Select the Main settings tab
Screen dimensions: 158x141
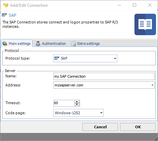[x=17, y=44]
